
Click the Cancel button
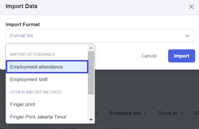click(149, 56)
